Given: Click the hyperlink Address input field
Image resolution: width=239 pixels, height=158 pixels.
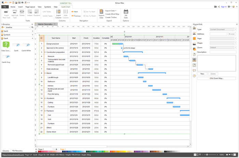Looking at the screenshot, I should click(x=218, y=34).
